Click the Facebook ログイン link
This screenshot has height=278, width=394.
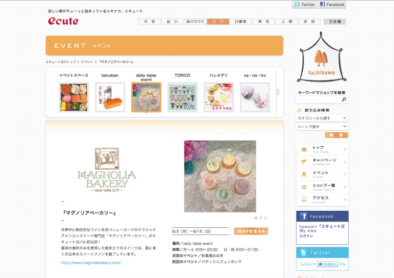coord(306,236)
